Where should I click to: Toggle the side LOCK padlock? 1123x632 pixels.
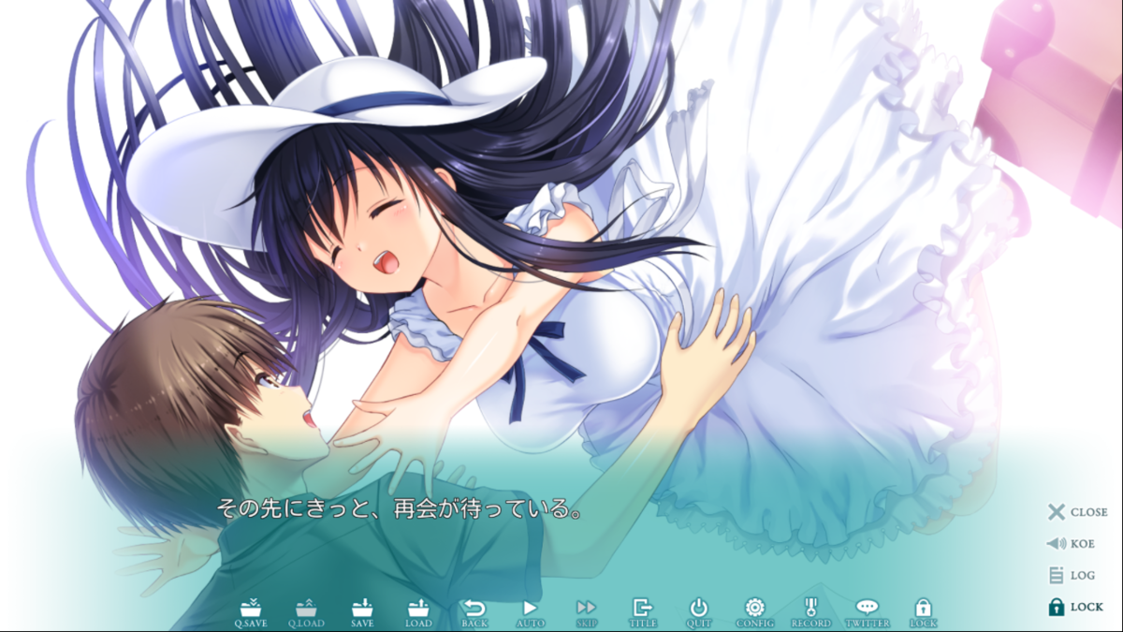pos(1075,607)
